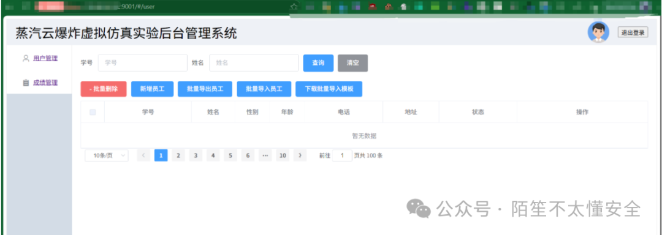Open the 10条/页 page size dropdown
Screen dimensions: 662x235
pos(107,155)
